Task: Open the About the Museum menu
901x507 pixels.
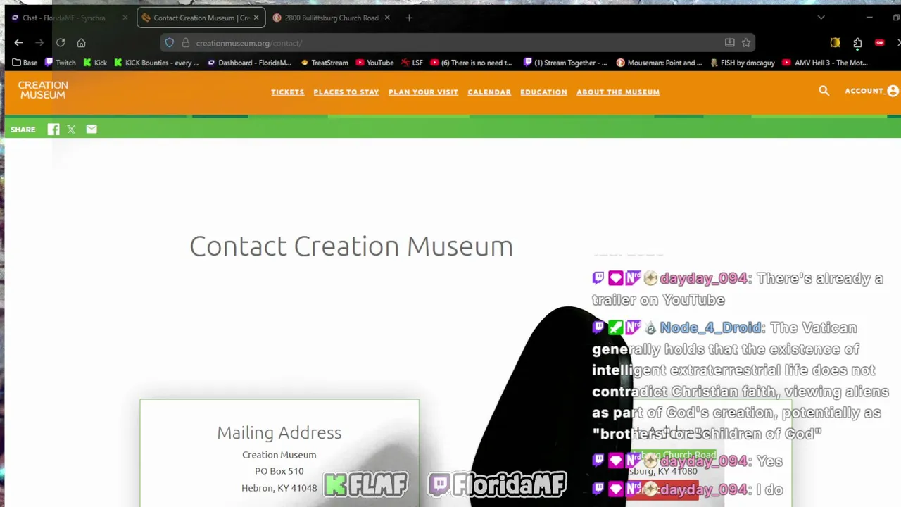Action: click(x=618, y=92)
